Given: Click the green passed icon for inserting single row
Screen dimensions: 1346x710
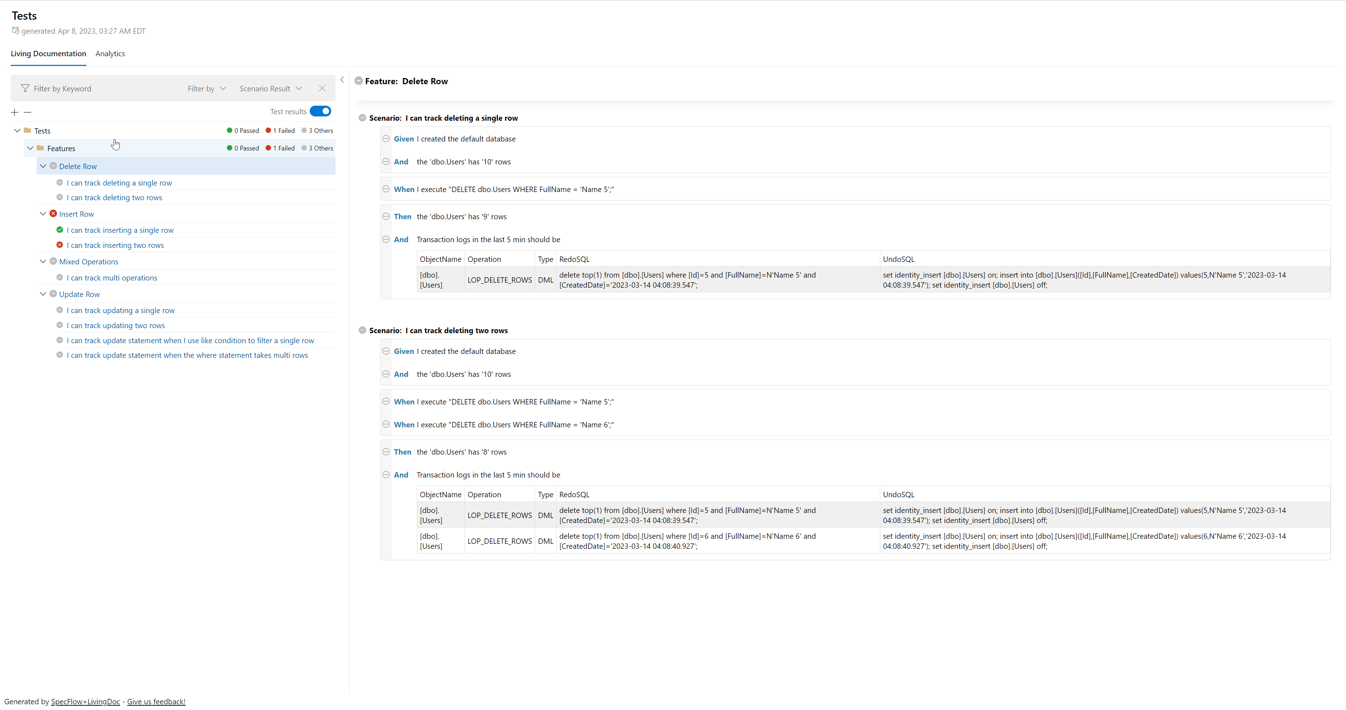Looking at the screenshot, I should click(x=60, y=230).
